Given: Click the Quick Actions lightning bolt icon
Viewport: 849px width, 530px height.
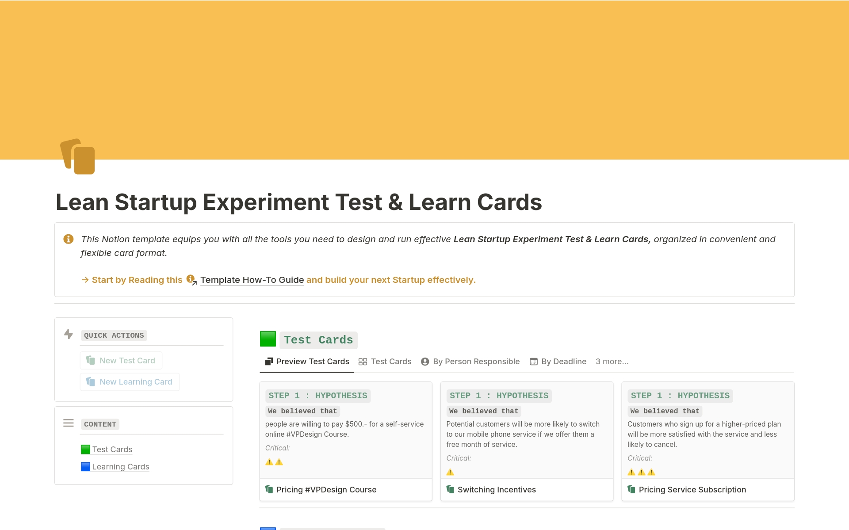Looking at the screenshot, I should point(69,335).
